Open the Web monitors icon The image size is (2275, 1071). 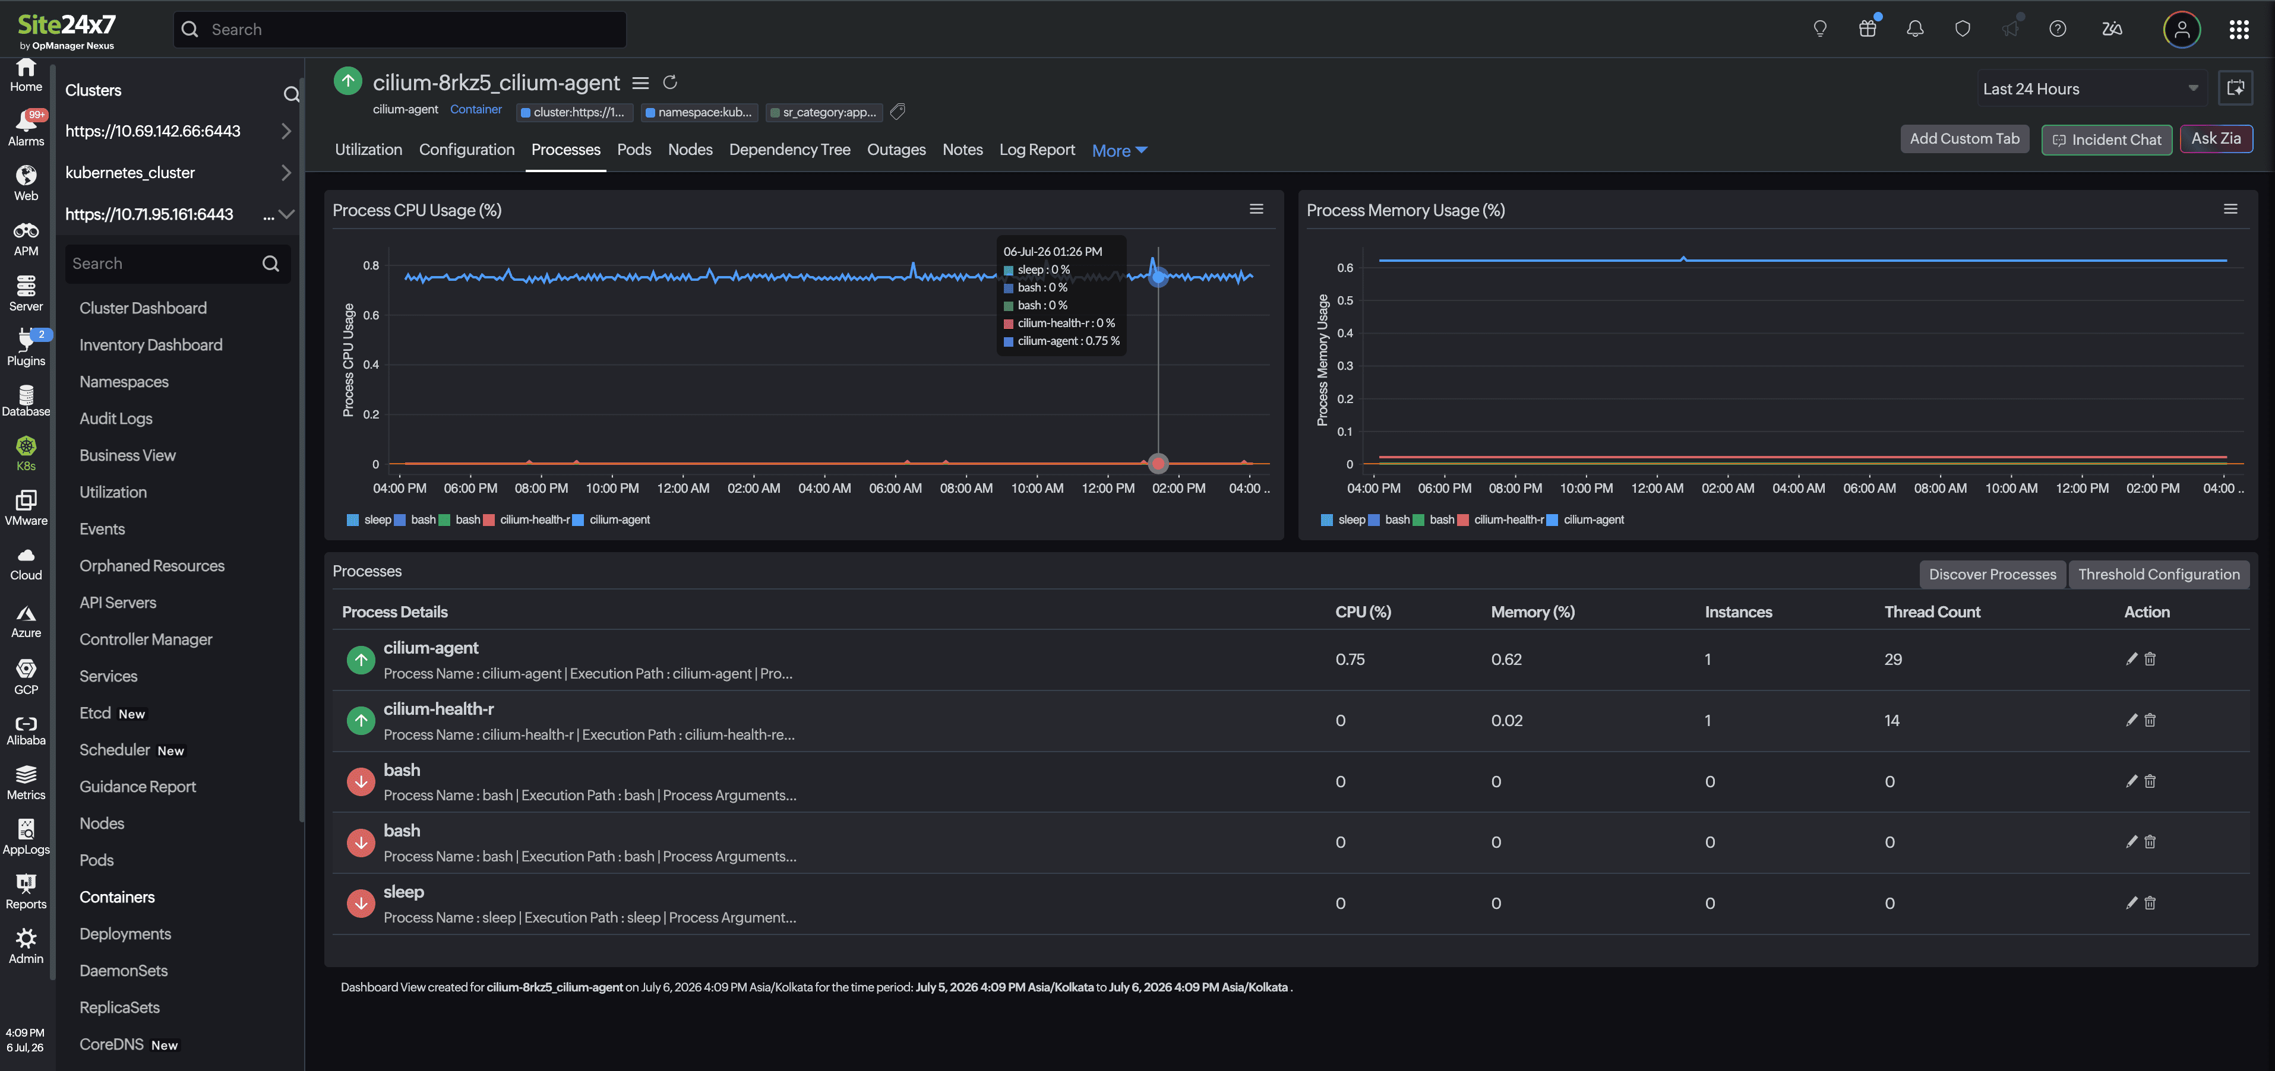click(26, 183)
